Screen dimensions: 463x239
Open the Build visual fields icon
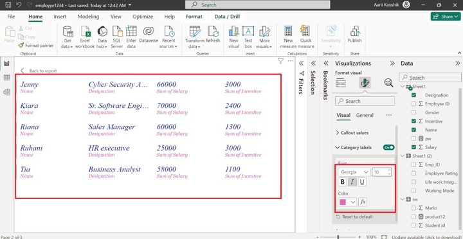tap(341, 84)
